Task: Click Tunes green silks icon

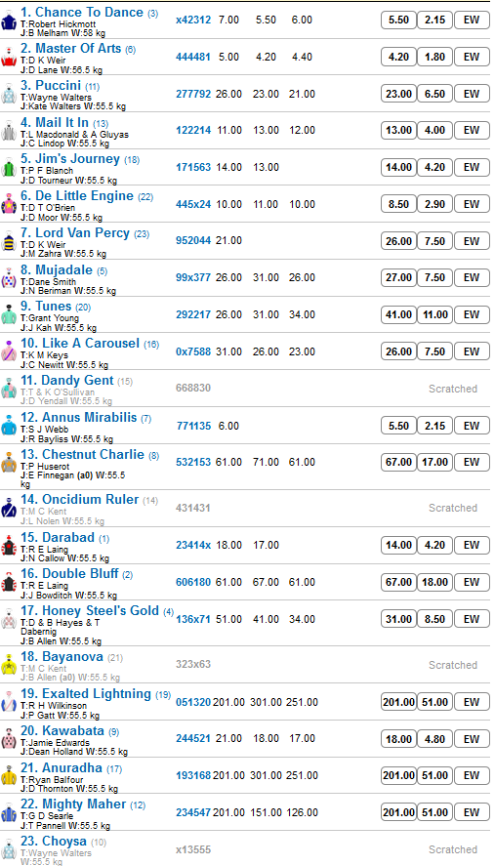Action: click(x=9, y=314)
